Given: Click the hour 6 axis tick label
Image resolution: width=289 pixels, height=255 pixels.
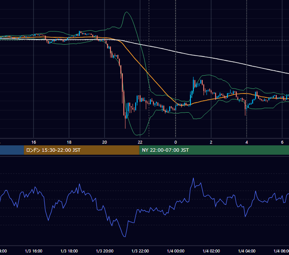Looking at the screenshot, I should [282, 142].
